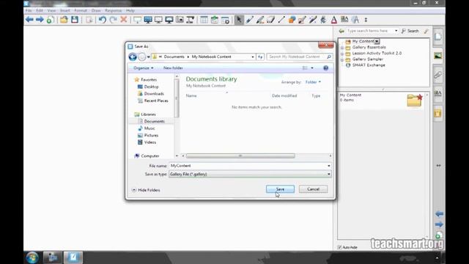The width and height of the screenshot is (469, 264).
Task: Switch to Full Screen view icon
Action: pyautogui.click(x=148, y=20)
